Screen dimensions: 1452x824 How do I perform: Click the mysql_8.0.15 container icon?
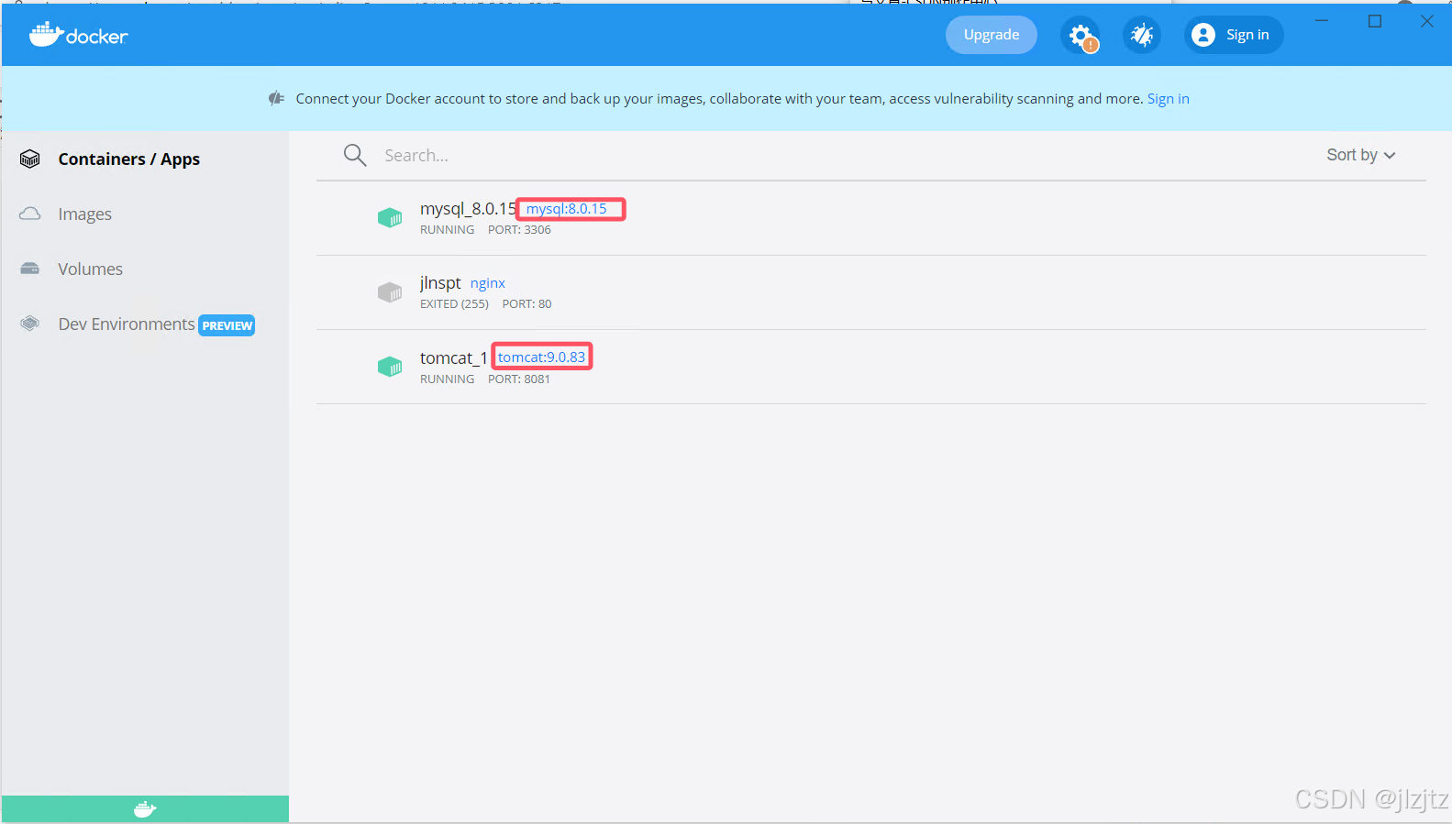tap(390, 218)
